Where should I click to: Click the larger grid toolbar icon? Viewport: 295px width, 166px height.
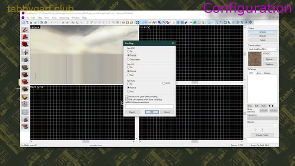click(x=35, y=23)
